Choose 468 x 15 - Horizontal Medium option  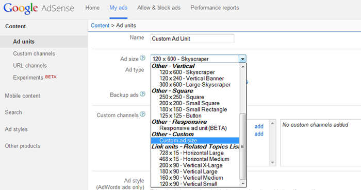pos(195,159)
